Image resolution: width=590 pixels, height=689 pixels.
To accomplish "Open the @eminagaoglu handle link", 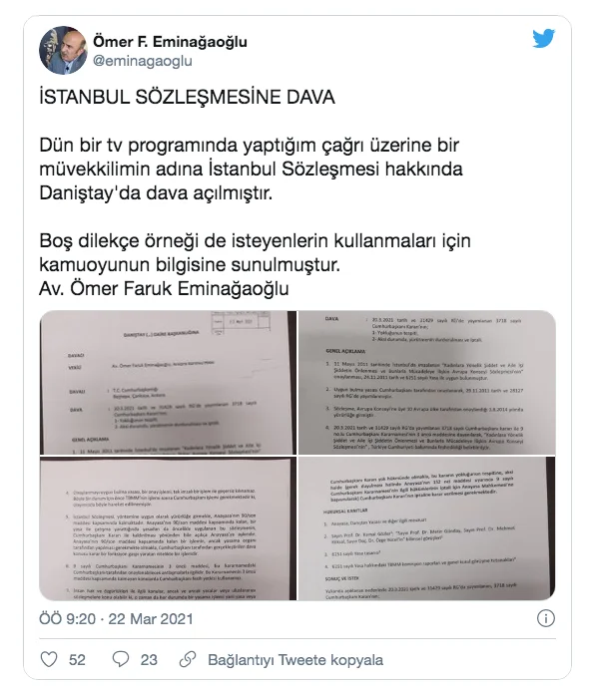I will click(142, 61).
